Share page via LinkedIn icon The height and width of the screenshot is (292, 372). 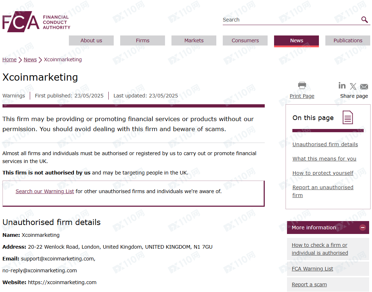tap(342, 86)
